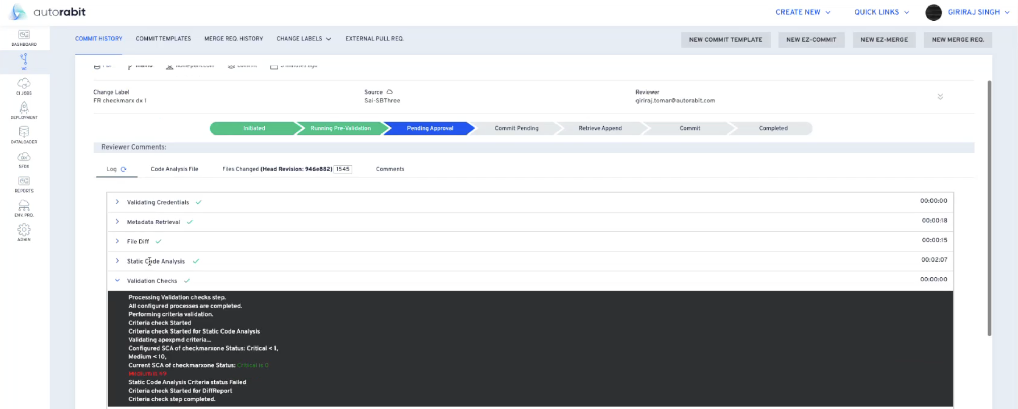This screenshot has width=1018, height=409.
Task: Open the Admin gear icon
Action: click(x=24, y=232)
